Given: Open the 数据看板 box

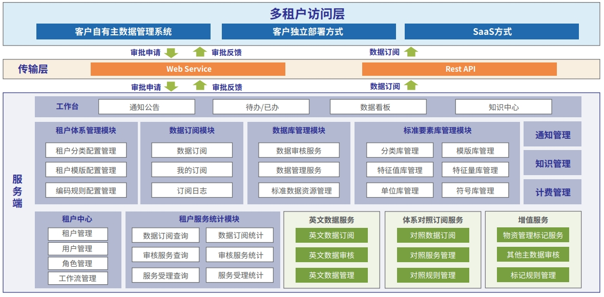Looking at the screenshot, I should (x=378, y=107).
